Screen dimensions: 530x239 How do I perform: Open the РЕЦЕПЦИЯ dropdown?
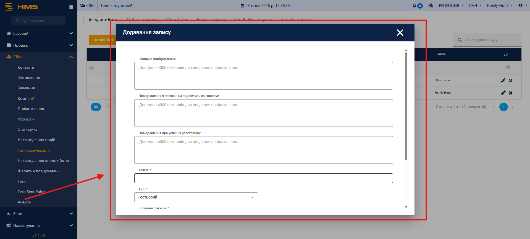(451, 6)
